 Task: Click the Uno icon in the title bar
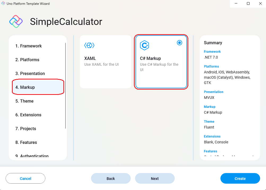click(3, 3)
